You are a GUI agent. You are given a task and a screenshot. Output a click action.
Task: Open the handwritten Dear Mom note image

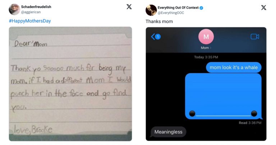tap(70, 84)
